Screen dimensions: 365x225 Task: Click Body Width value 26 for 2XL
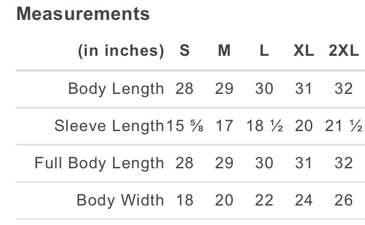(x=344, y=201)
